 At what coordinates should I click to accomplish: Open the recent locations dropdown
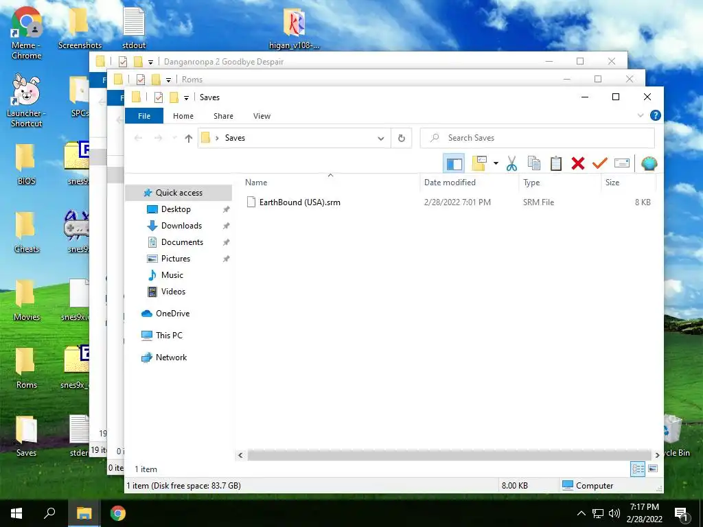tap(174, 138)
